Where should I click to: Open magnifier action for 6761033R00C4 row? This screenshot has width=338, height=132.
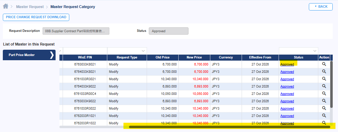pyautogui.click(x=324, y=93)
